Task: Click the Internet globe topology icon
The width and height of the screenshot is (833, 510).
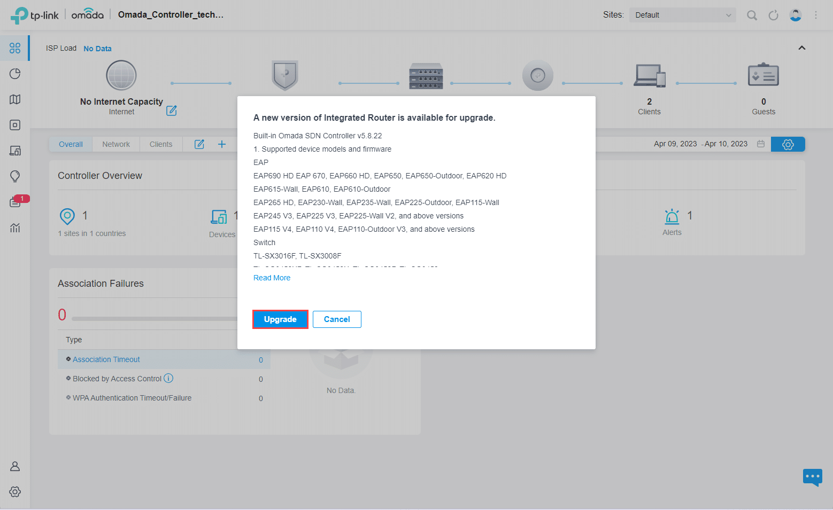Action: [121, 75]
